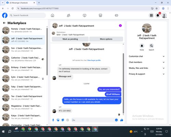Image resolution: width=171 pixels, height=137 pixels.
Task: Bookmark this page with the star icon
Action: point(157,9)
